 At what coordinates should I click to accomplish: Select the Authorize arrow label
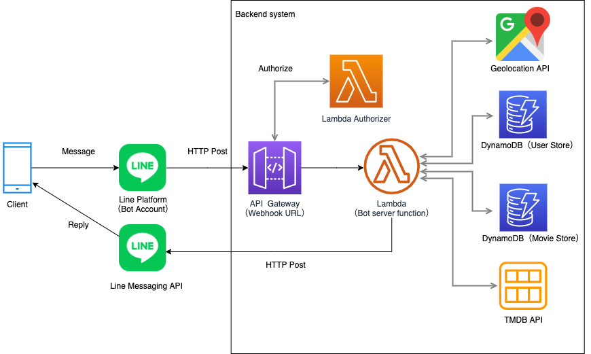(x=276, y=69)
